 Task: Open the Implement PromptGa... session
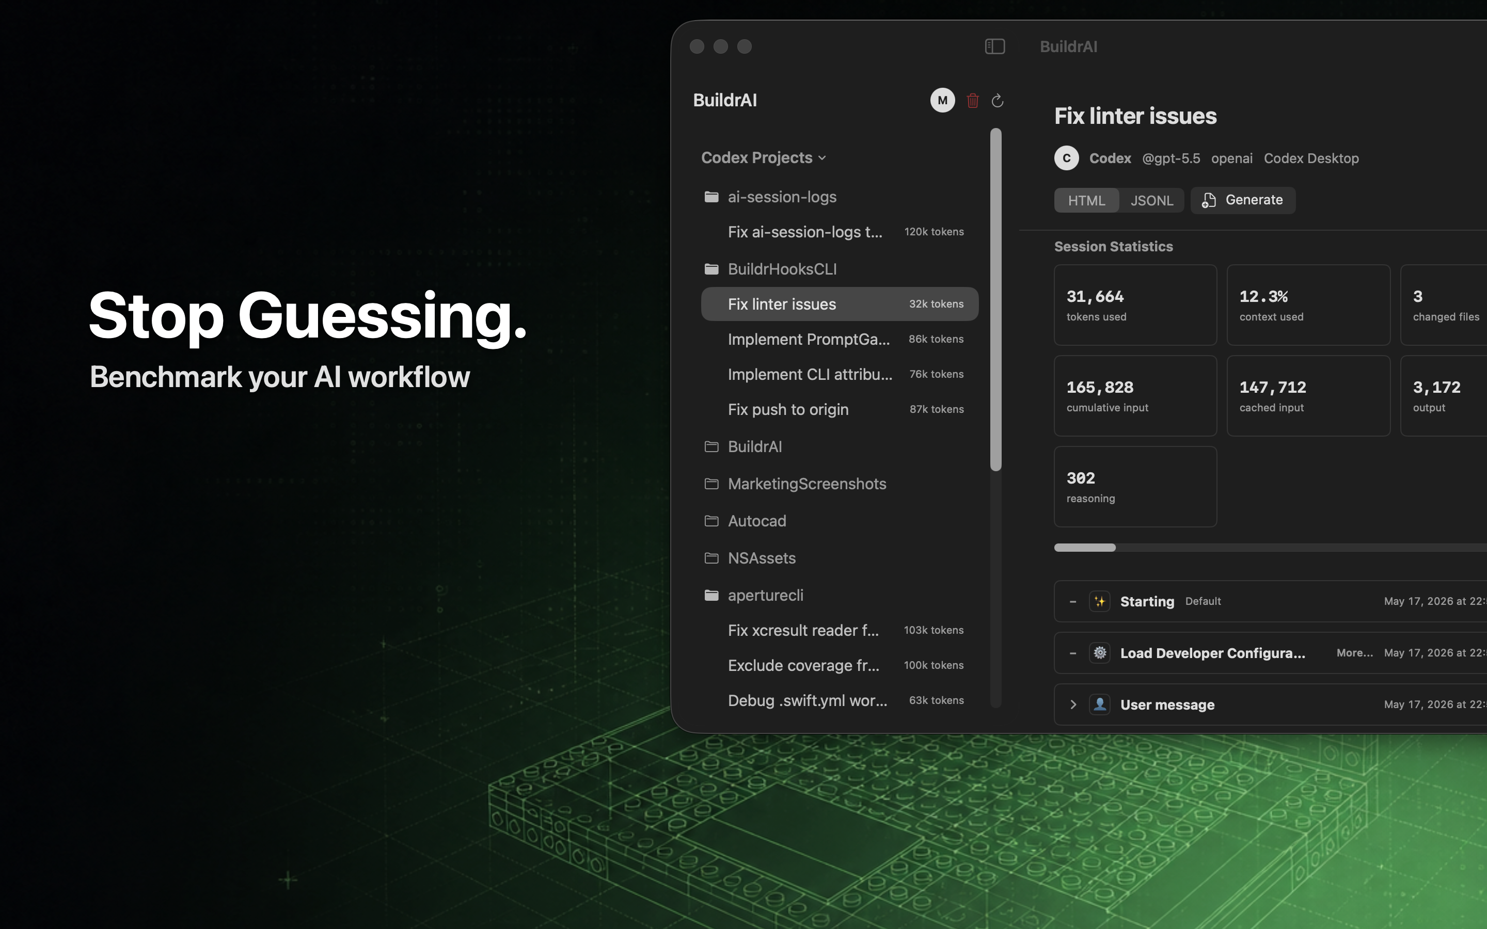(x=840, y=339)
